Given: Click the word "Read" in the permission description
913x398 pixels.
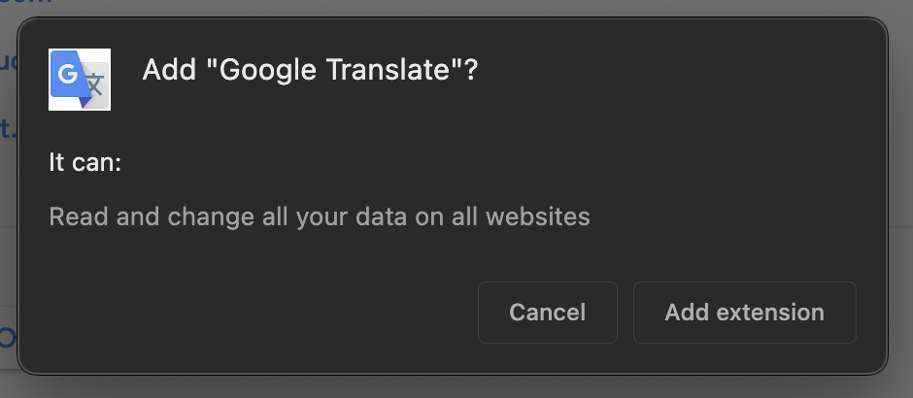Looking at the screenshot, I should pos(79,216).
